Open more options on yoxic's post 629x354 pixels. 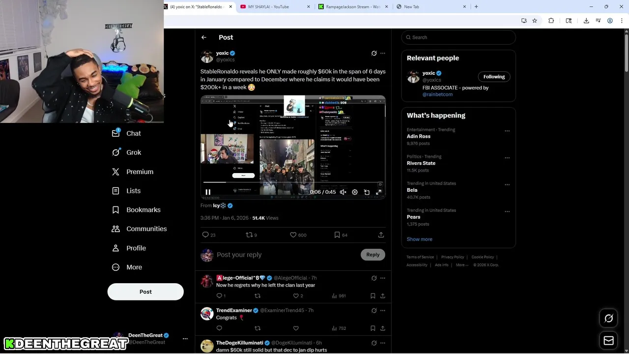(x=383, y=53)
